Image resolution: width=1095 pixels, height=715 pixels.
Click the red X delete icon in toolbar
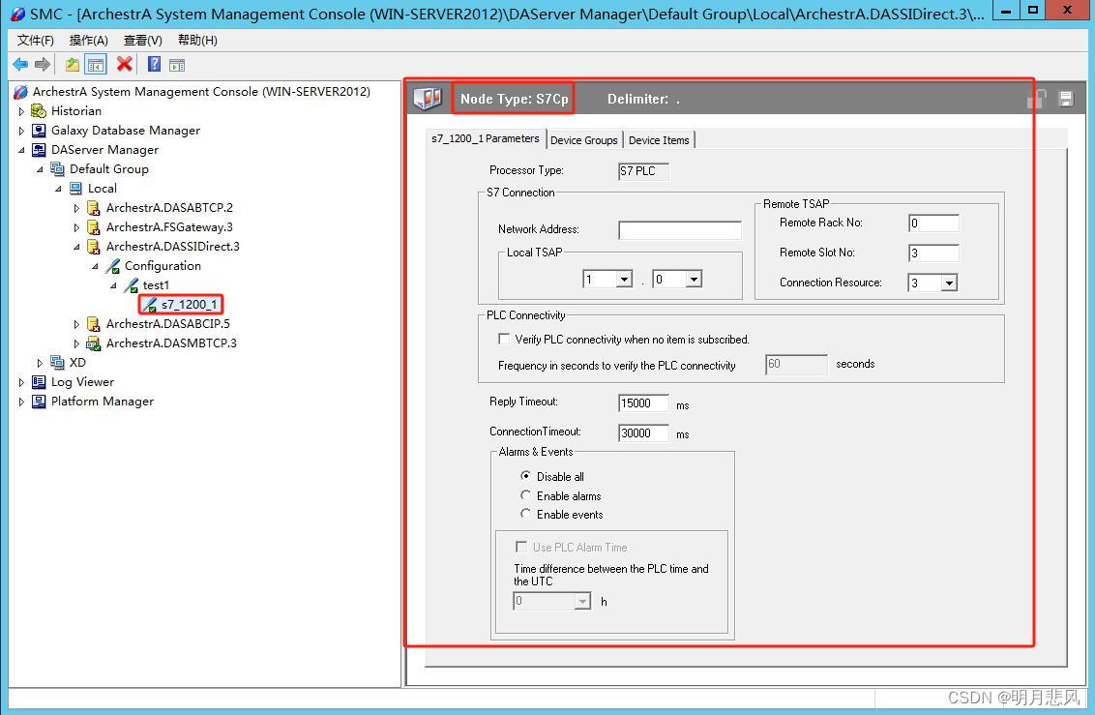pos(122,64)
